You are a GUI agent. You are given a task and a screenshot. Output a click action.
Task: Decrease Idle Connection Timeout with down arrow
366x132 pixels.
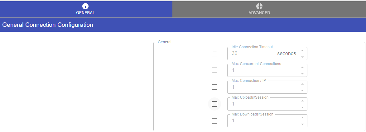pyautogui.click(x=302, y=57)
